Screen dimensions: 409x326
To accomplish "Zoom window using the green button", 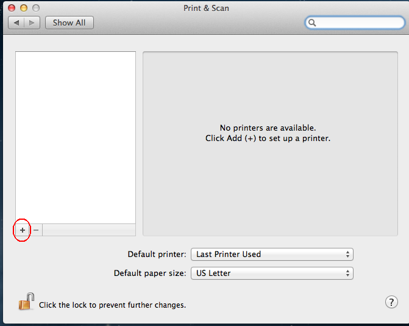I will point(36,8).
